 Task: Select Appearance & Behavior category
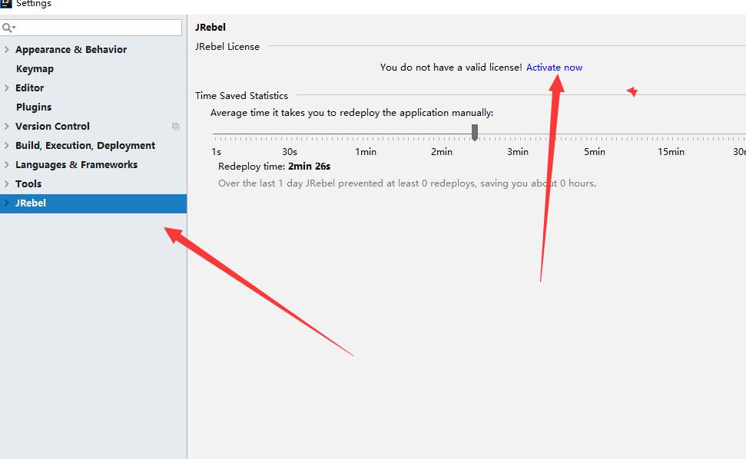point(71,49)
